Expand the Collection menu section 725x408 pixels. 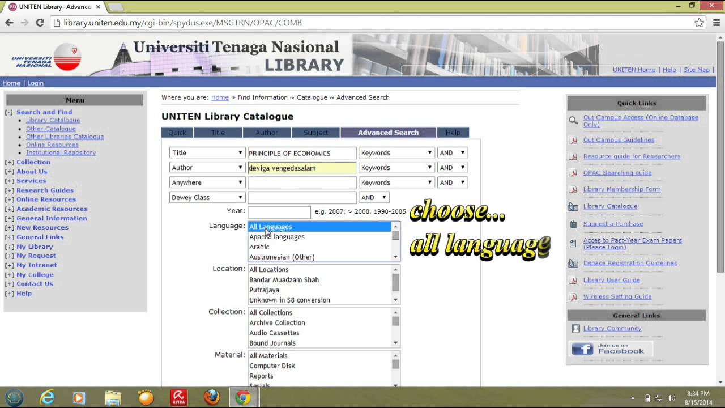[x=9, y=162]
